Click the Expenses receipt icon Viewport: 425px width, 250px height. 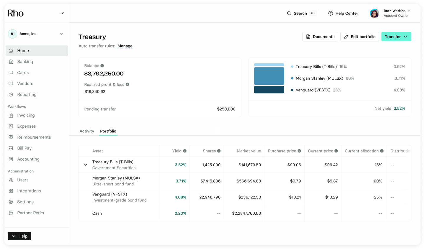11,126
